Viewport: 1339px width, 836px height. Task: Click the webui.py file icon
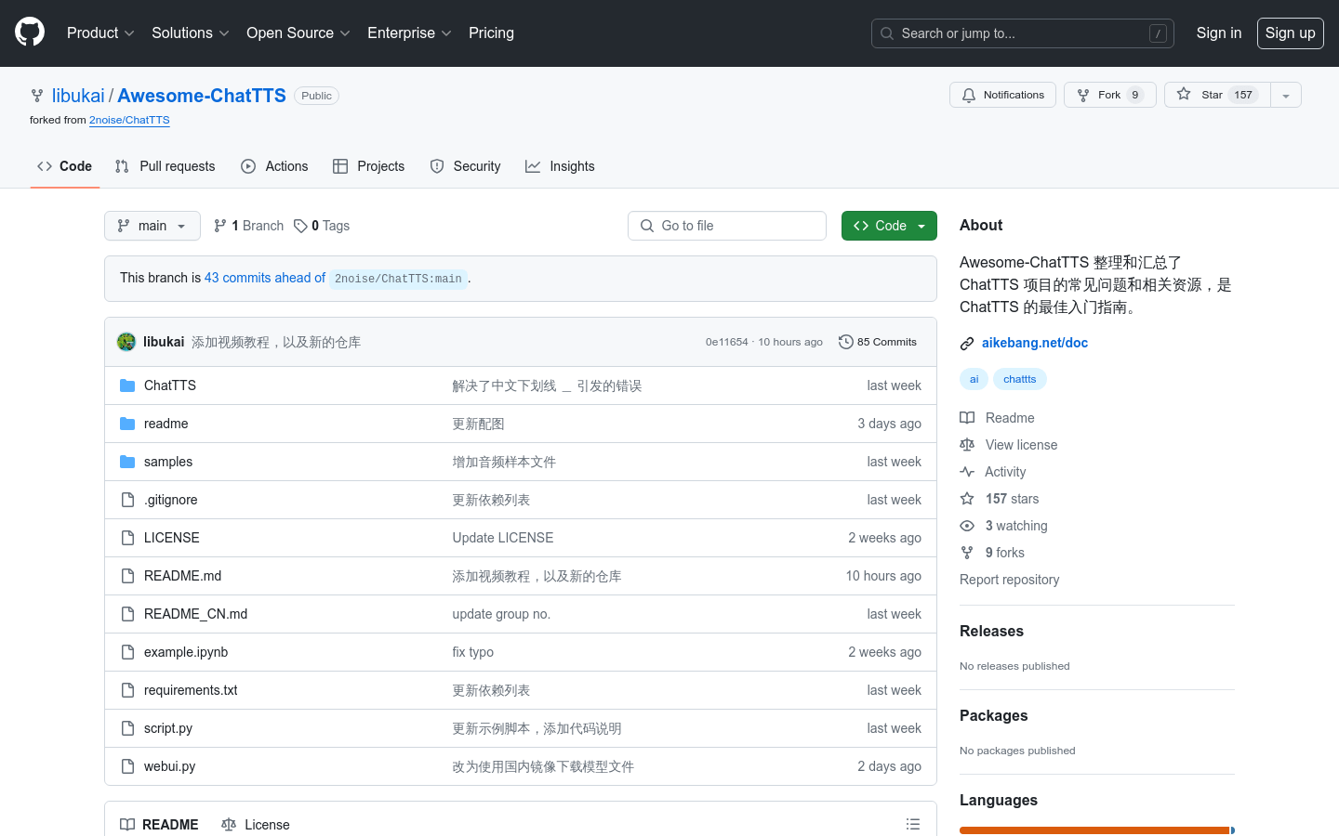pos(127,766)
